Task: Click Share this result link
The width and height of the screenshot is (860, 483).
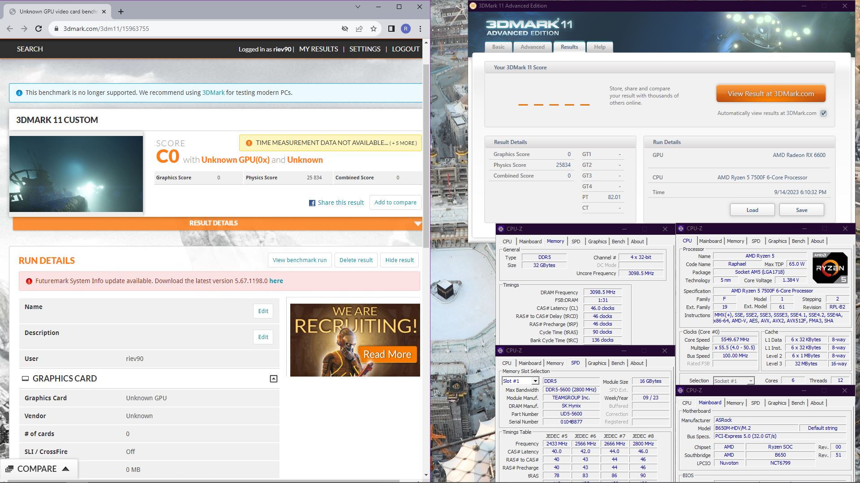Action: (x=341, y=203)
